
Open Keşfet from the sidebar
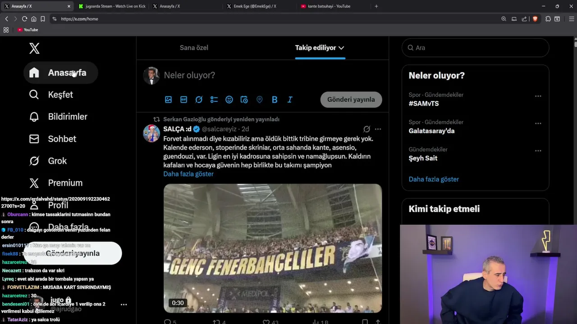(x=51, y=94)
